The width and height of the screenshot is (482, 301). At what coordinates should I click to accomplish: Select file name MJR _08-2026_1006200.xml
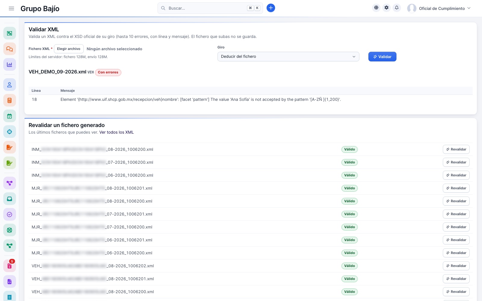[92, 201]
